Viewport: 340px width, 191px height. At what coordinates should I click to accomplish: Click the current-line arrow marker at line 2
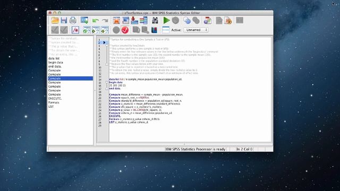click(104, 42)
